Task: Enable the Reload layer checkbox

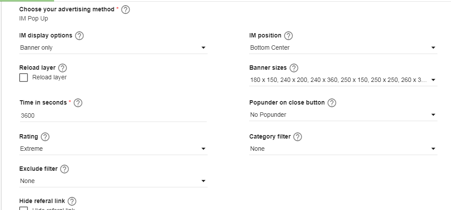Action: coord(24,78)
